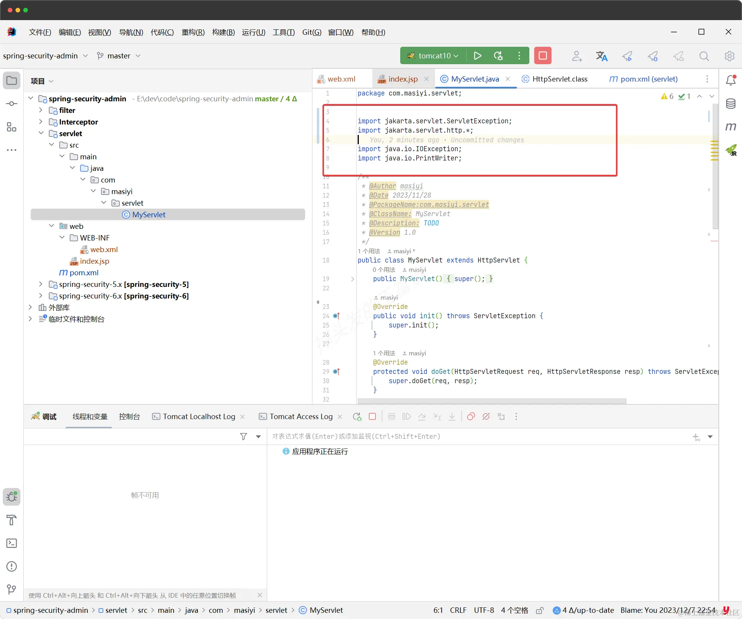Image resolution: width=742 pixels, height=619 pixels.
Task: Click Resume Program in debug toolbar
Action: pos(406,416)
